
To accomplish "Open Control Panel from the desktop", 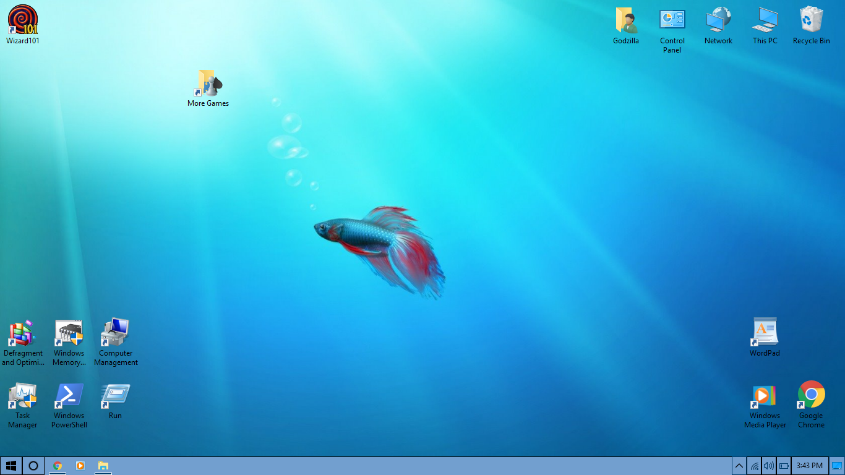I will coord(672,30).
